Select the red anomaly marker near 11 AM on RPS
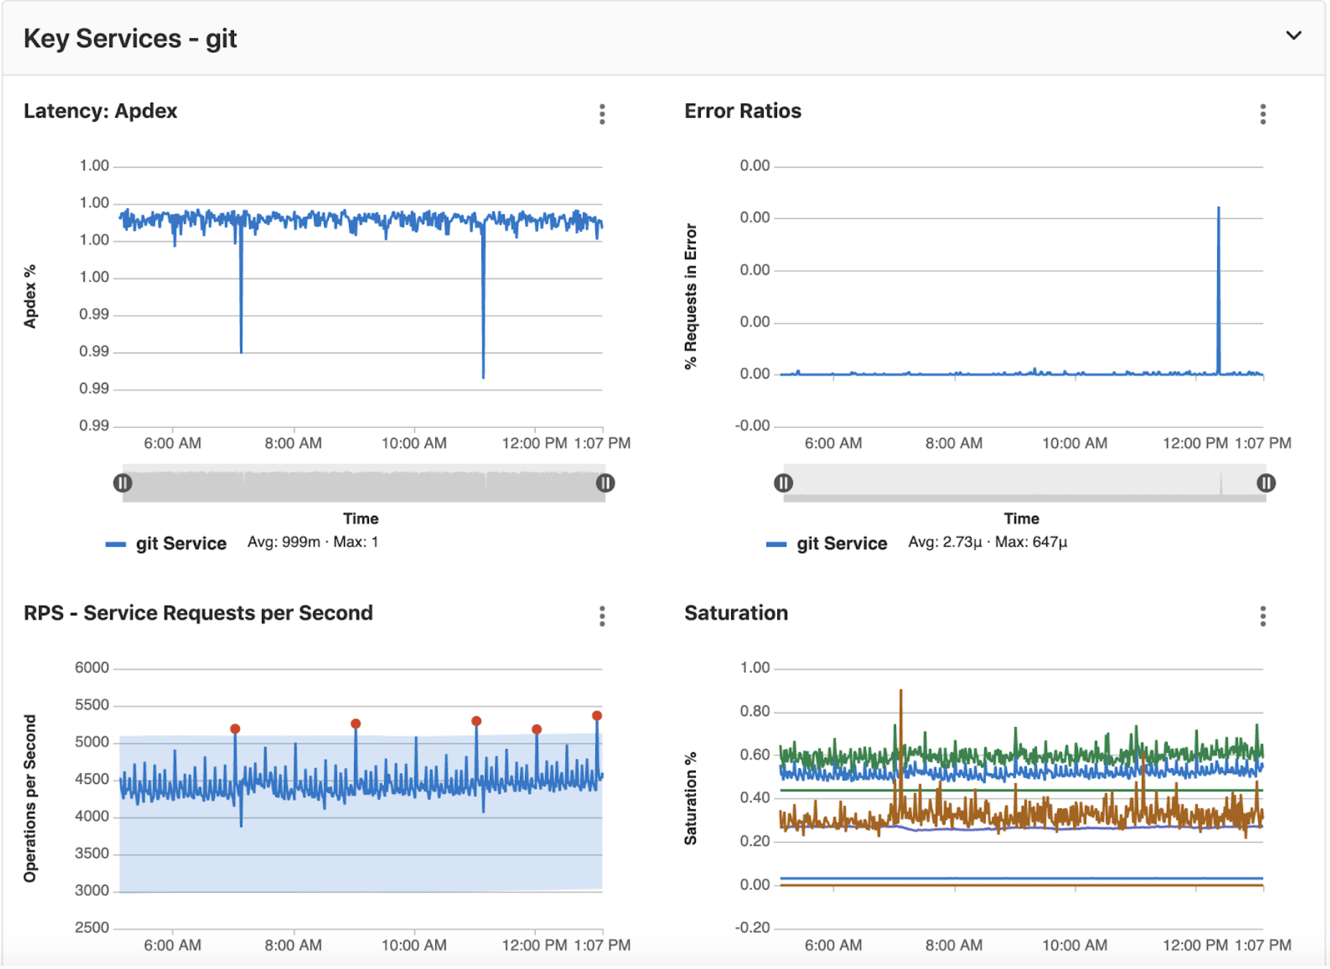Image resolution: width=1330 pixels, height=969 pixels. tap(475, 721)
